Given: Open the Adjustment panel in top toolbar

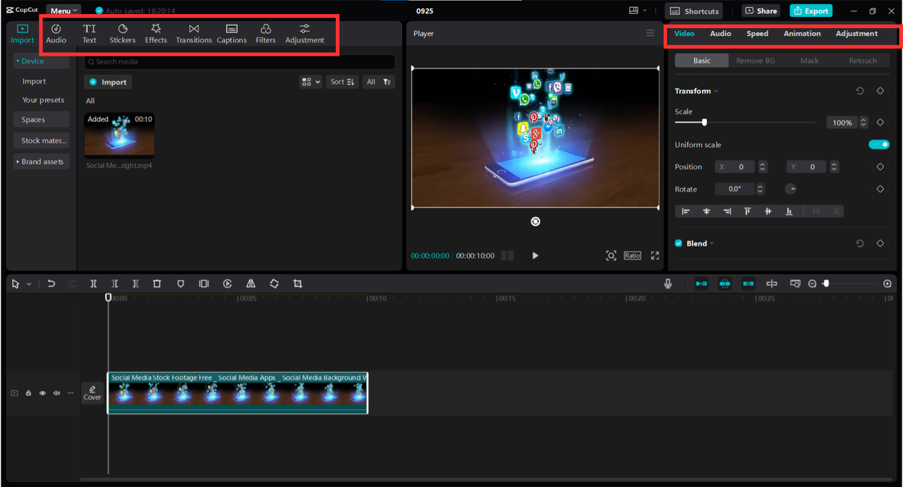Looking at the screenshot, I should tap(305, 33).
